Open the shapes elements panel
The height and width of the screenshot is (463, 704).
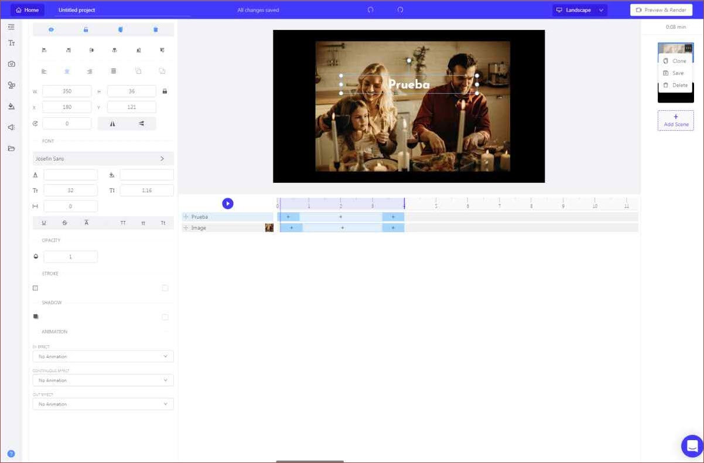[x=11, y=85]
